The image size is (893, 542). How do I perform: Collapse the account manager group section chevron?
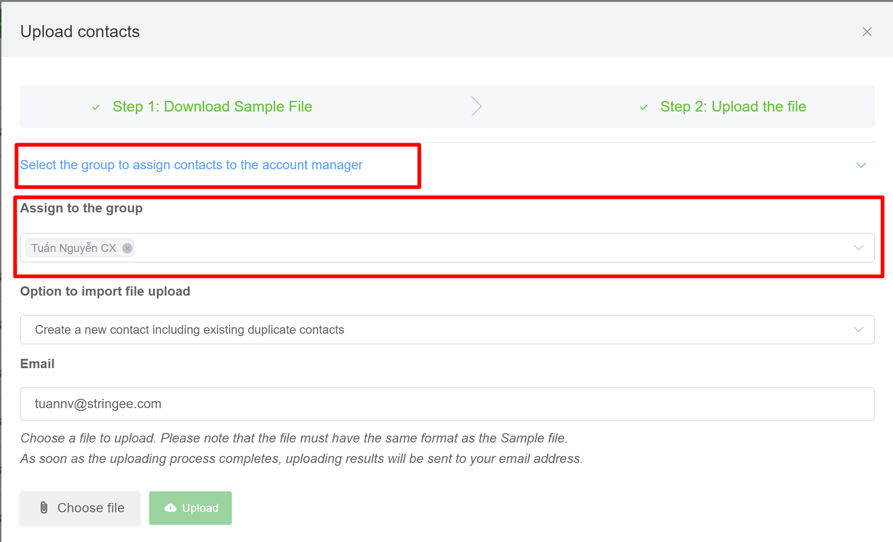pyautogui.click(x=861, y=165)
